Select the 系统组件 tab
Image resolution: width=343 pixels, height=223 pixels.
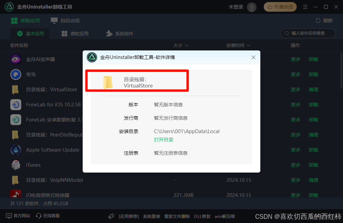coord(120,34)
